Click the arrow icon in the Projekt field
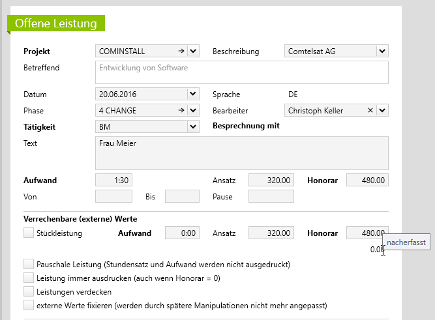The width and height of the screenshot is (435, 320). tap(180, 51)
